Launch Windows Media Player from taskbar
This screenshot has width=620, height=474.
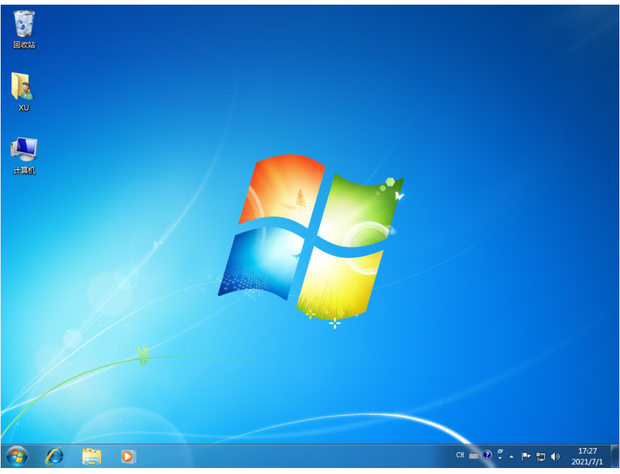coord(128,456)
